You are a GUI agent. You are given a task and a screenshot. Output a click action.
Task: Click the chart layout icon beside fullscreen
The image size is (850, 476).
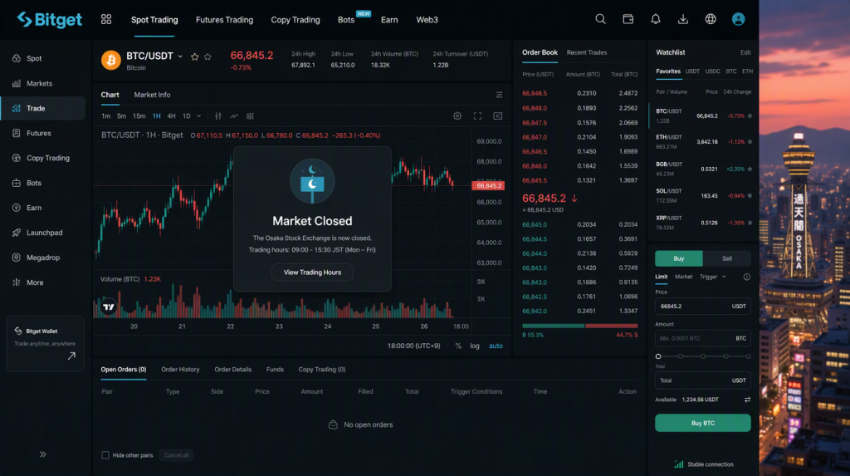pos(498,115)
